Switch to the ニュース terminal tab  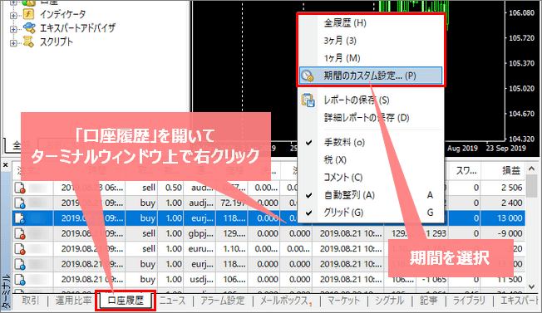(172, 301)
